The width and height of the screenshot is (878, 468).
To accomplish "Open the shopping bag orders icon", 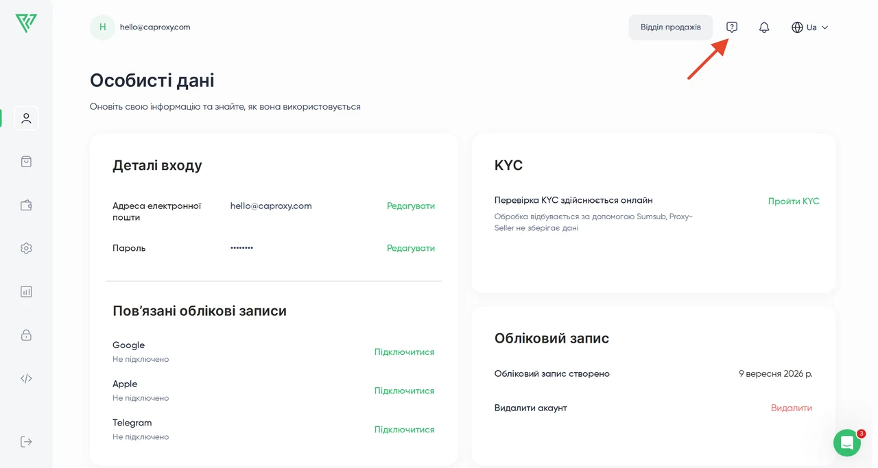I will tap(26, 162).
